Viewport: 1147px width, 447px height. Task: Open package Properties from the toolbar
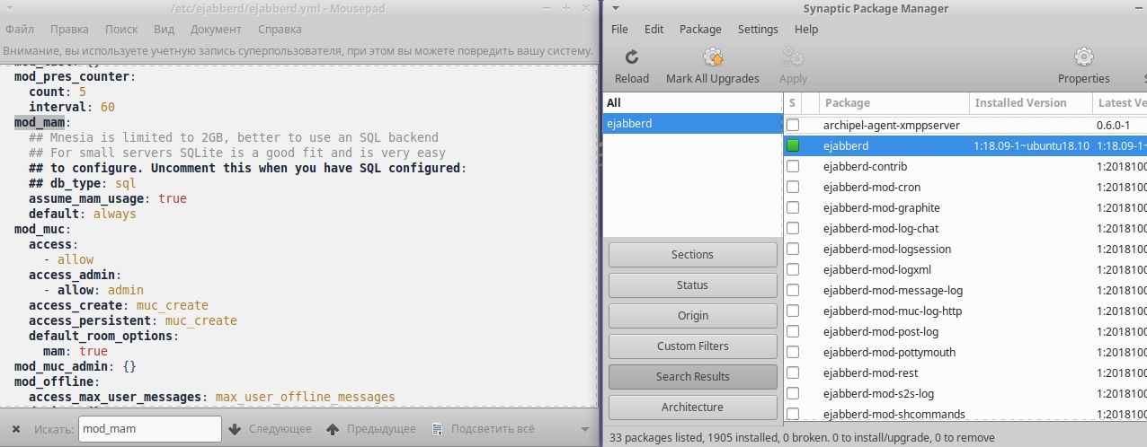1083,57
